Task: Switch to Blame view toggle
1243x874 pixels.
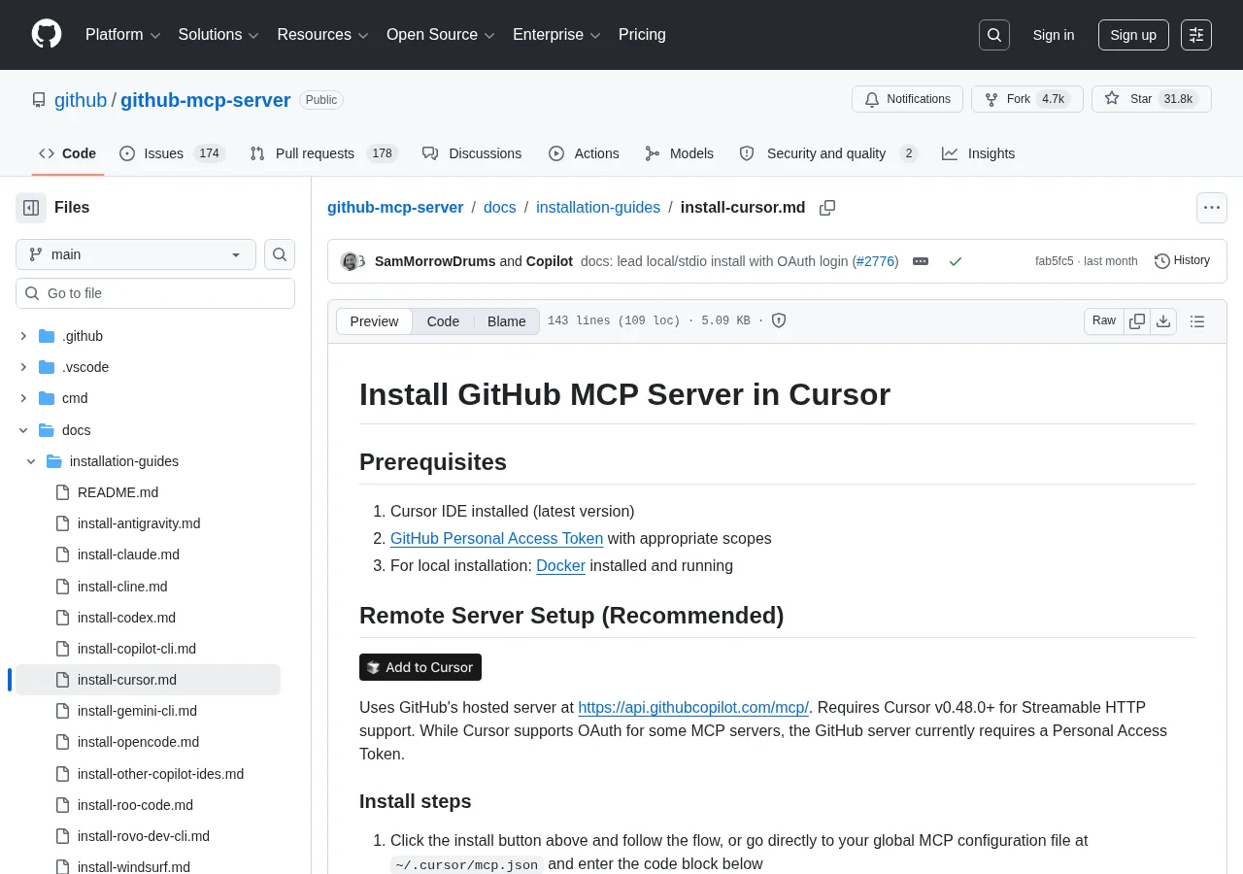Action: (507, 321)
